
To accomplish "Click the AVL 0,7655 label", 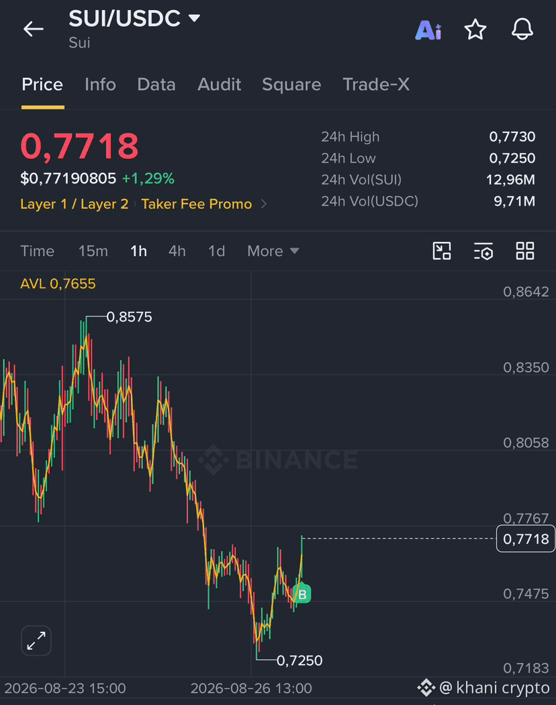I will tap(58, 284).
